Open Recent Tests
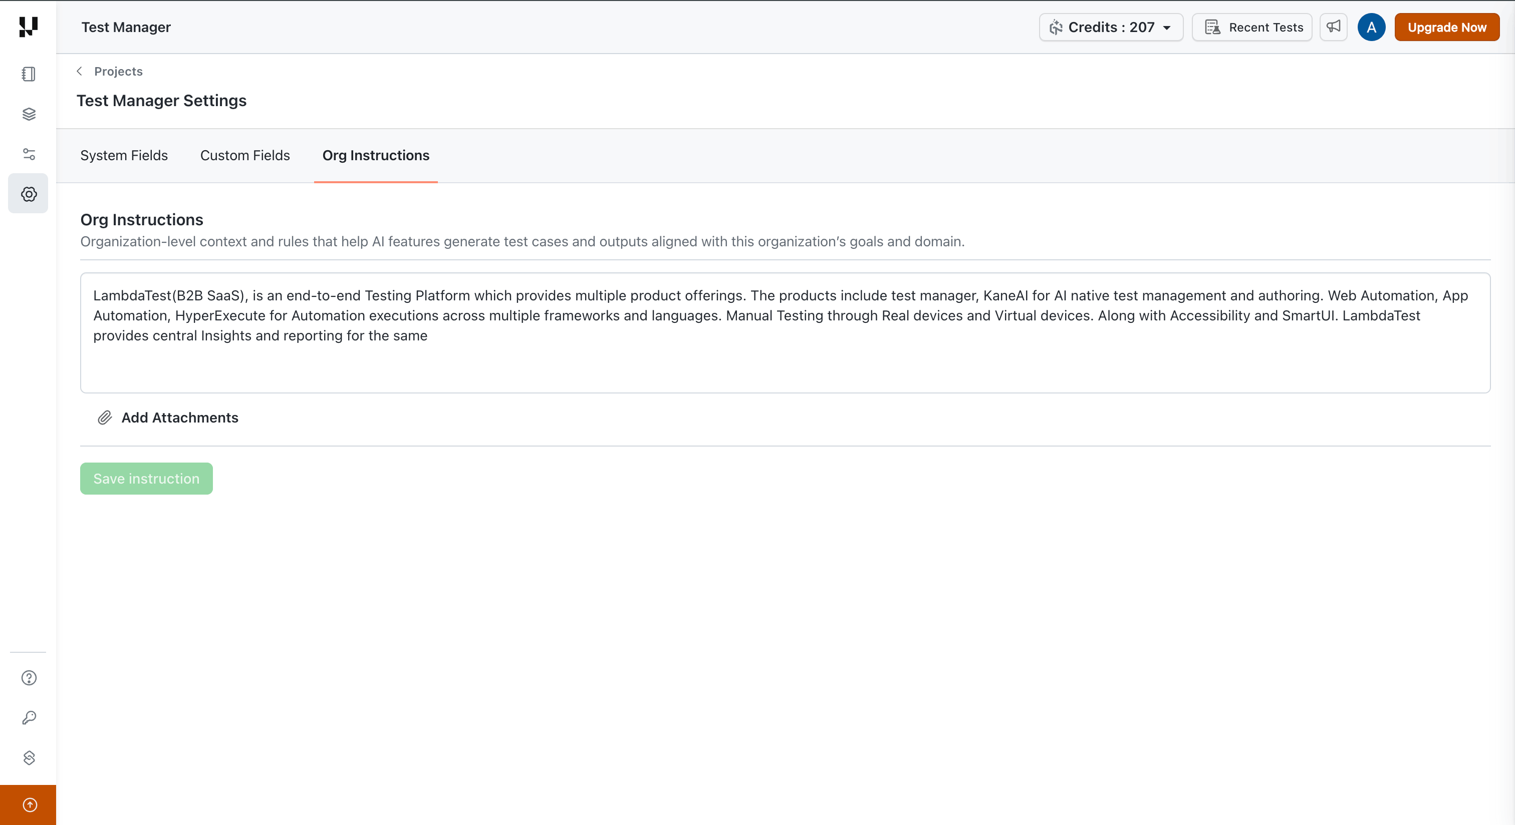 click(1252, 27)
